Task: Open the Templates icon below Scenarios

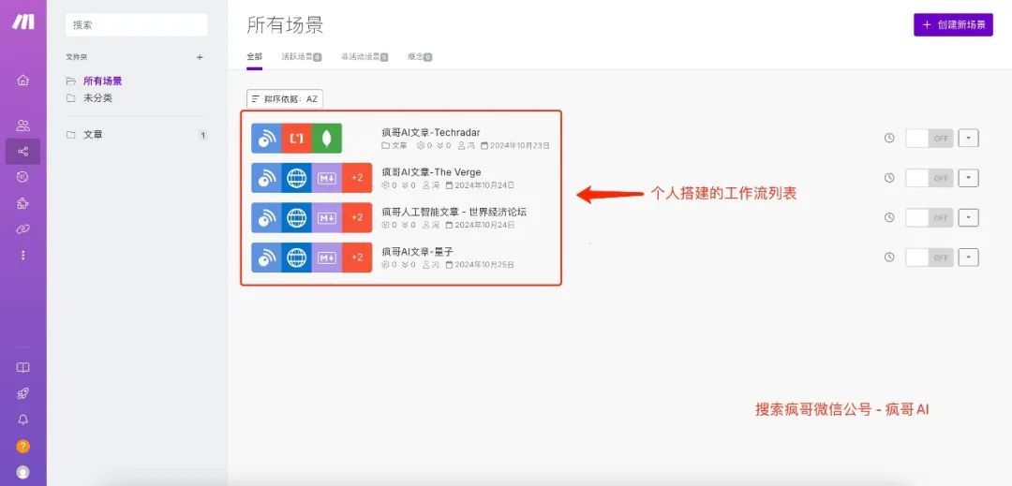Action: click(x=23, y=177)
